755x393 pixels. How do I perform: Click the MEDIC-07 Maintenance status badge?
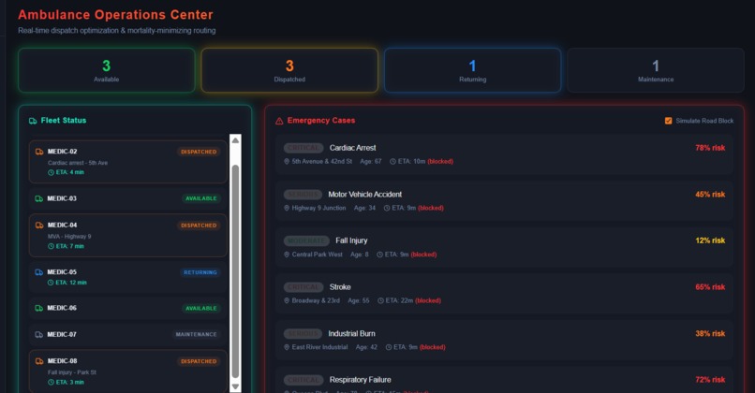196,334
